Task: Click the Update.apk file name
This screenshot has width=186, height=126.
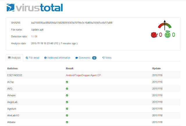Action: tap(37, 30)
